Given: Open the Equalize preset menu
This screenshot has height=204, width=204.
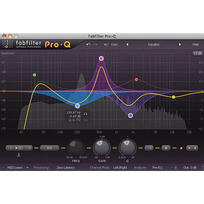Looking at the screenshot, I should click(154, 44).
